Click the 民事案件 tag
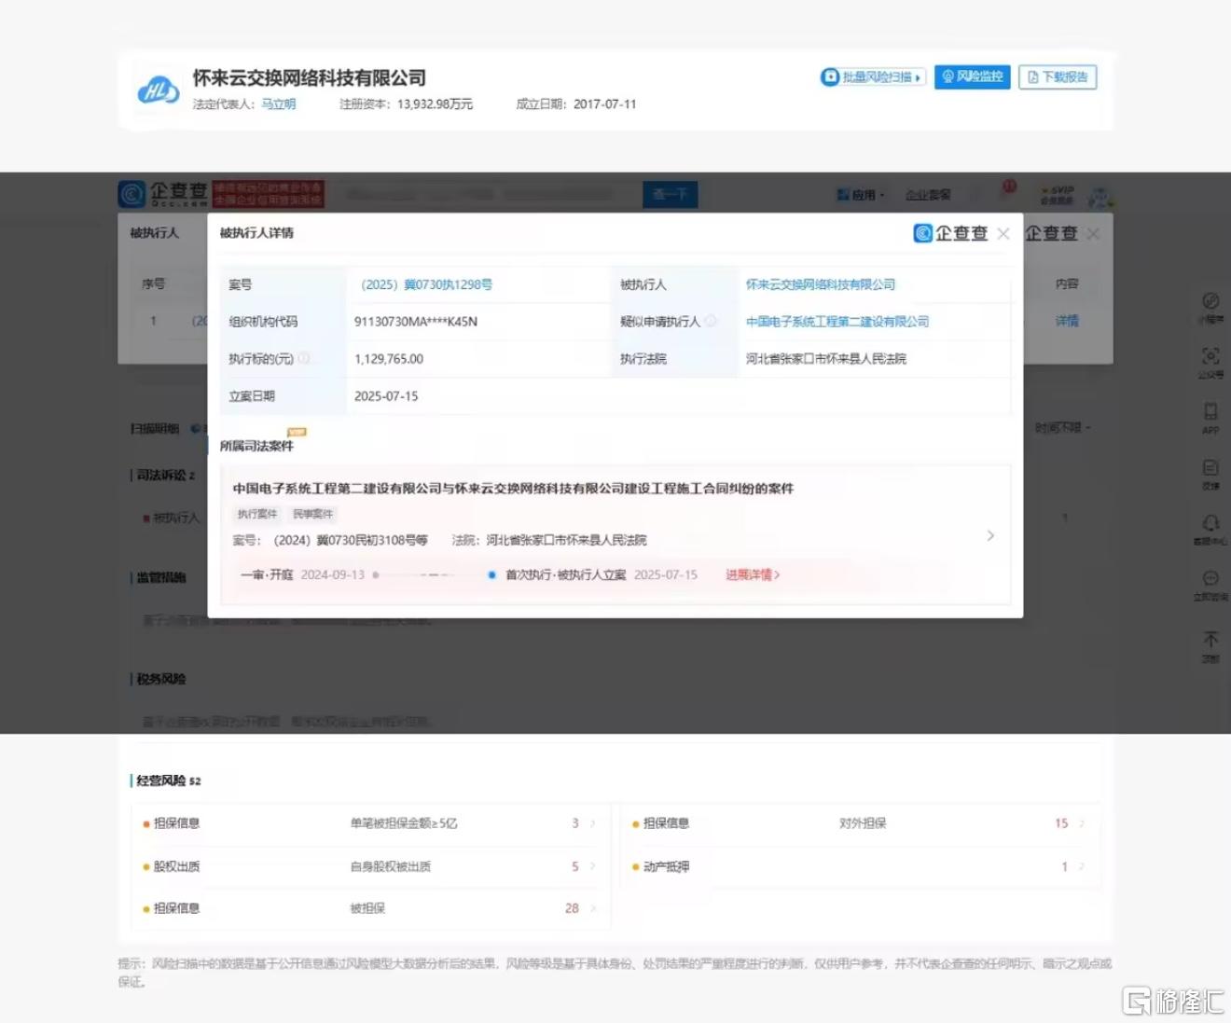 pyautogui.click(x=312, y=514)
